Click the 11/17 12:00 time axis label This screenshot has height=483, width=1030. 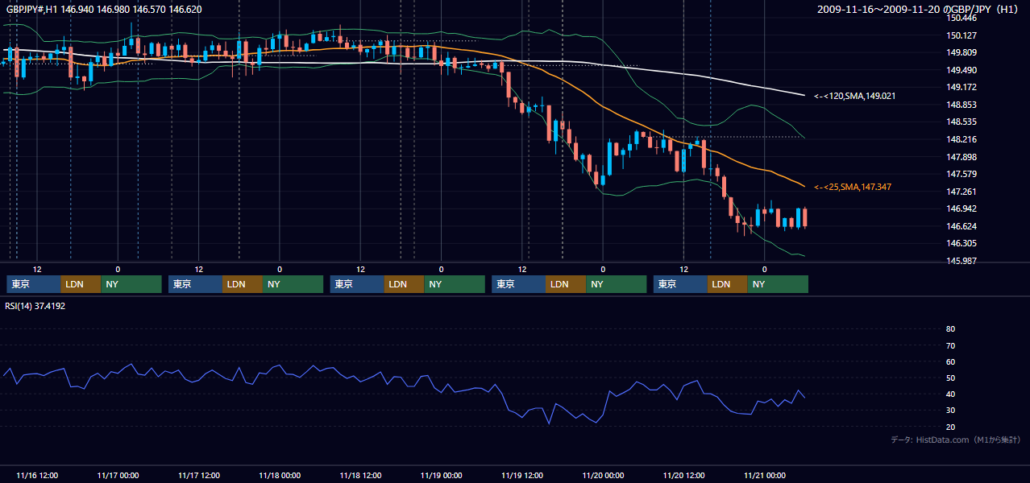(x=199, y=475)
